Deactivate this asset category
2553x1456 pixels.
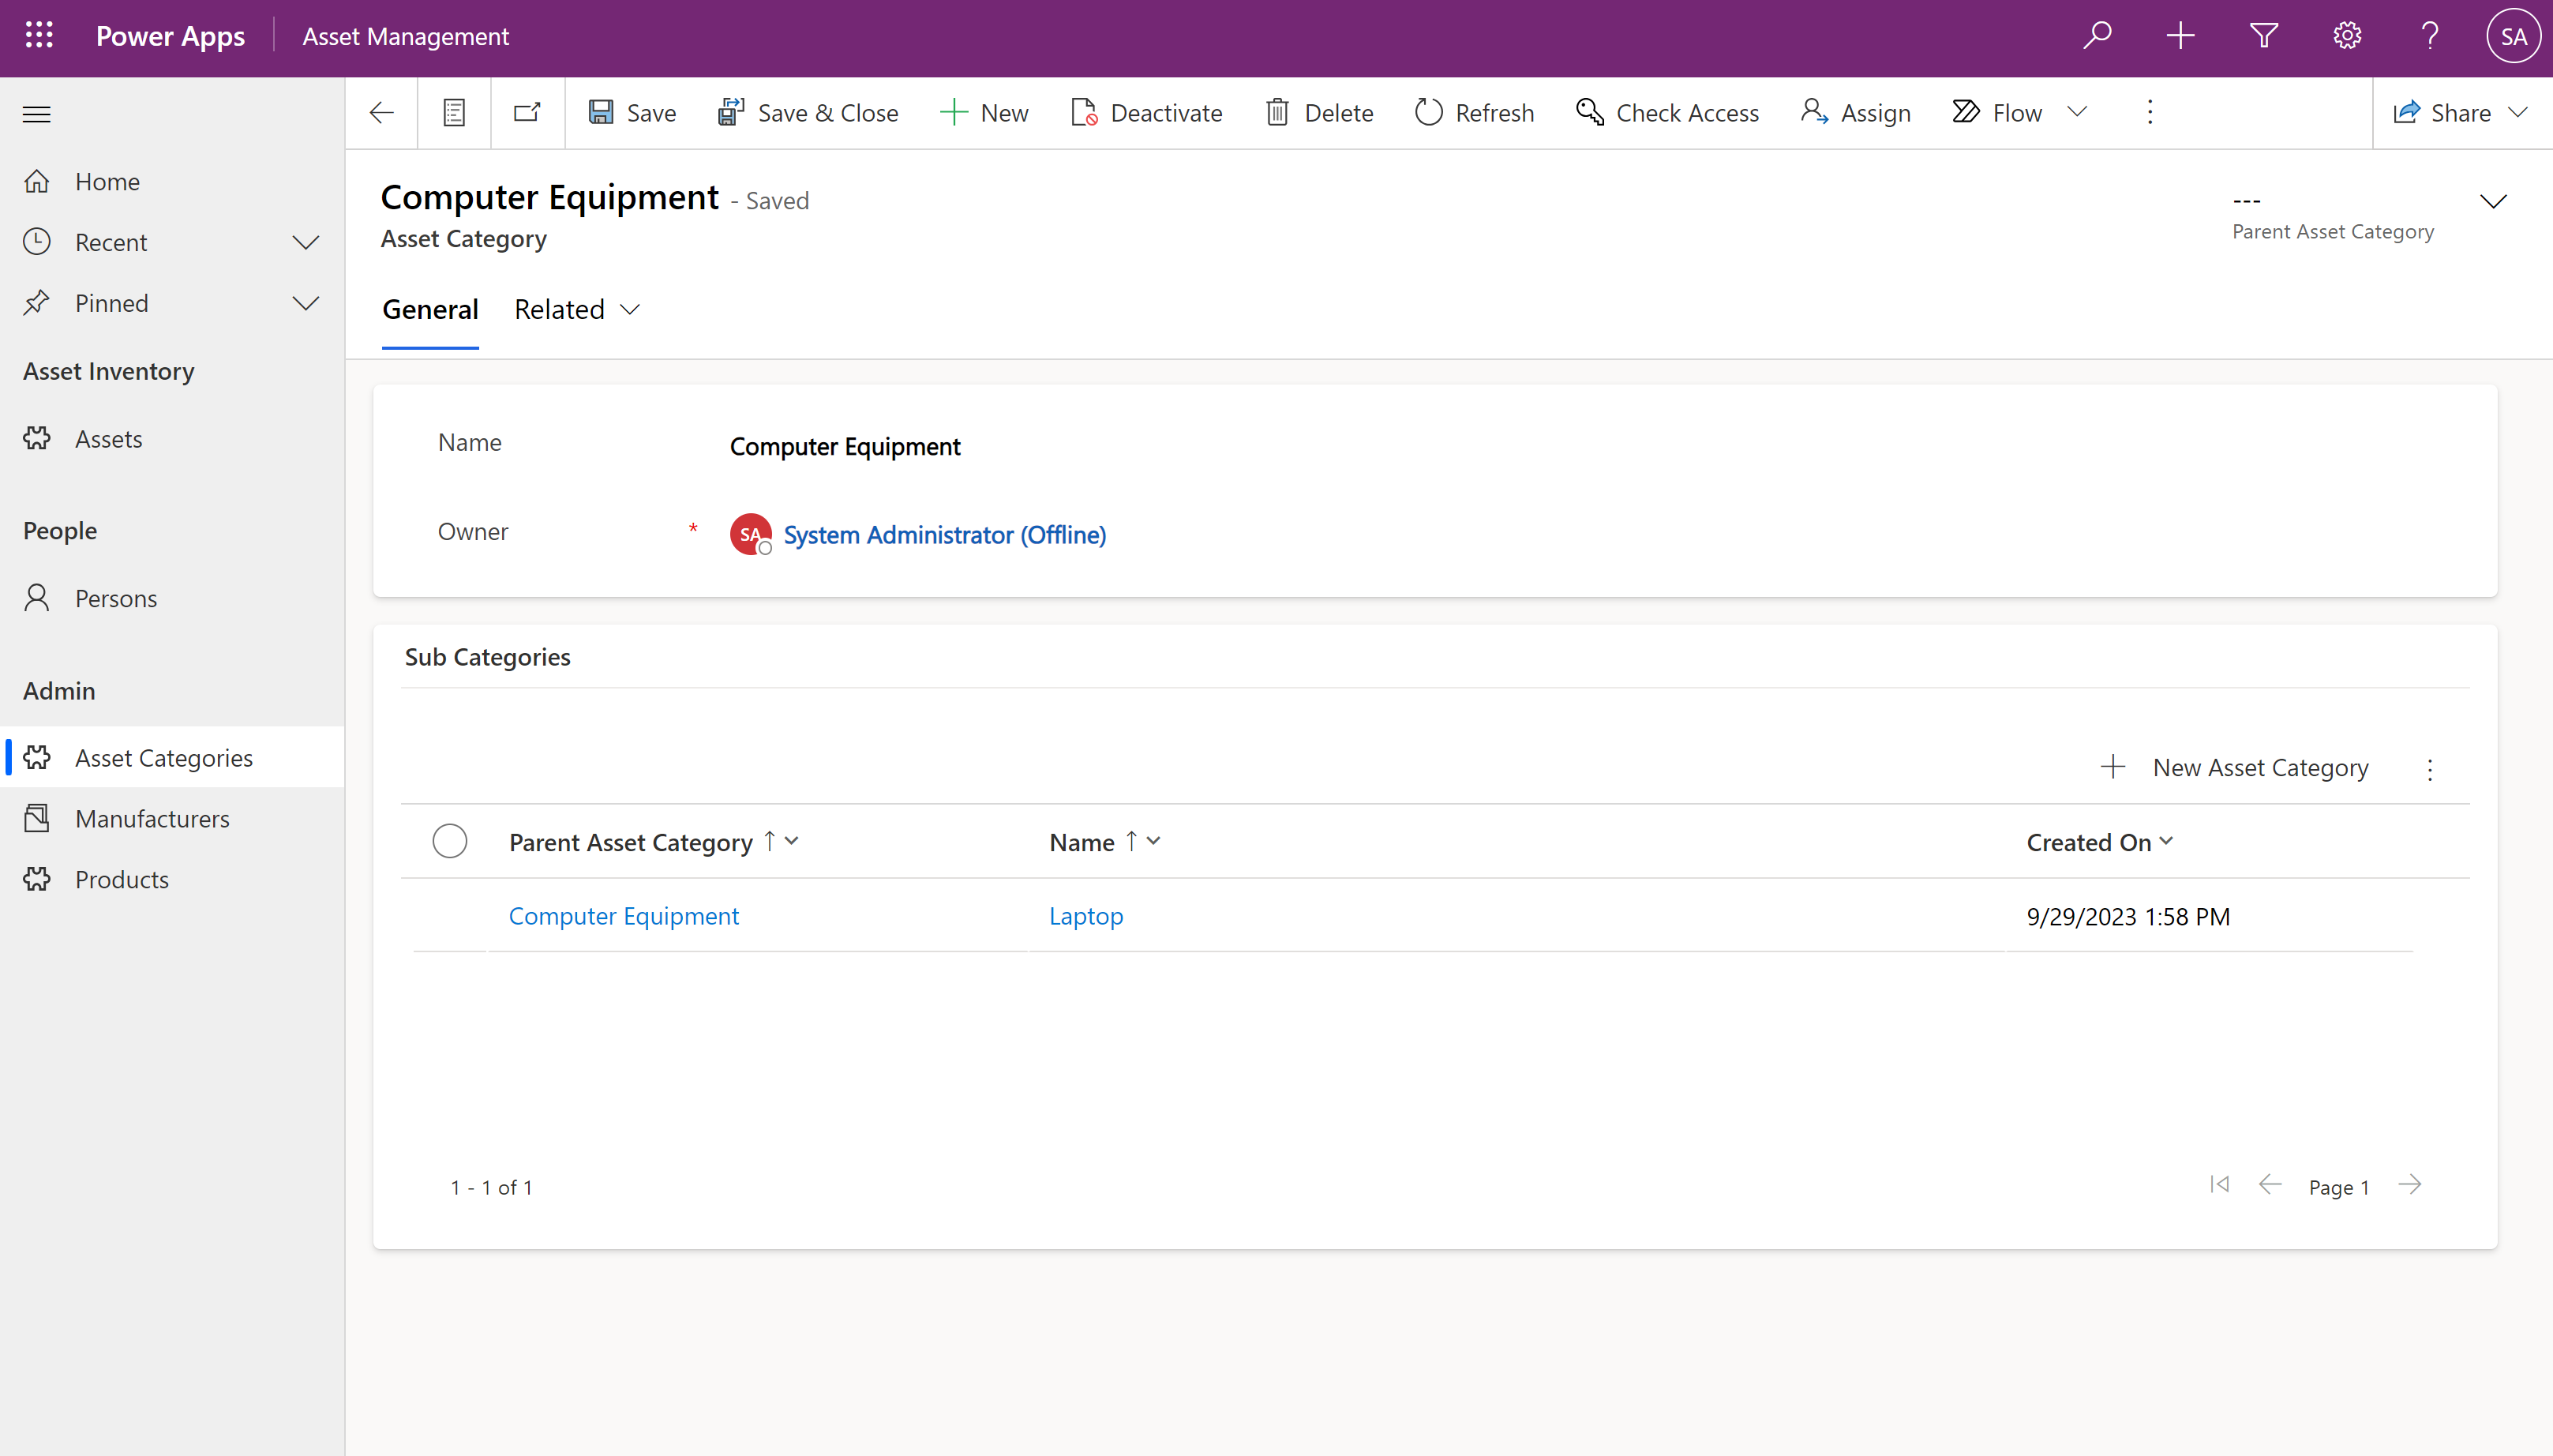pos(1145,113)
